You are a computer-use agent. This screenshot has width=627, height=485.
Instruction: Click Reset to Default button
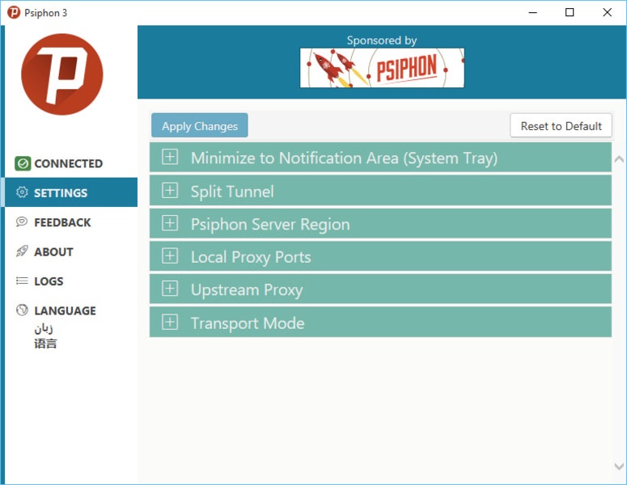(x=561, y=126)
